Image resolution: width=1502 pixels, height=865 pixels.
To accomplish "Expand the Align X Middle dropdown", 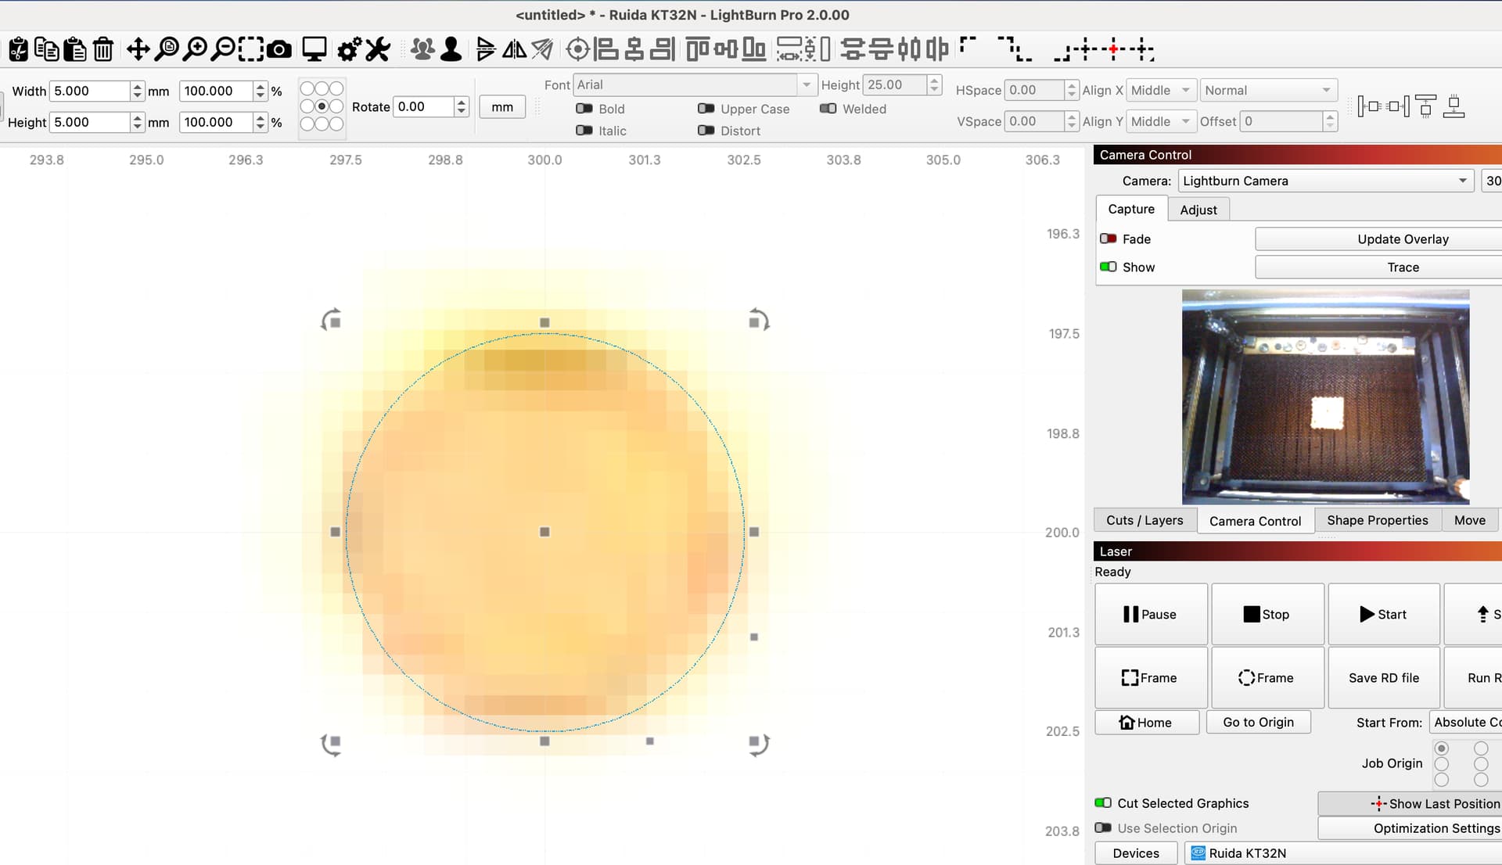I will coord(1161,90).
